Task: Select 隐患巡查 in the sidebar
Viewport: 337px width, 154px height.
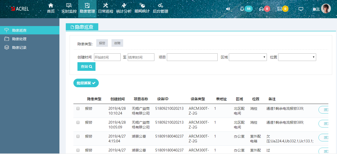Action: [x=30, y=30]
